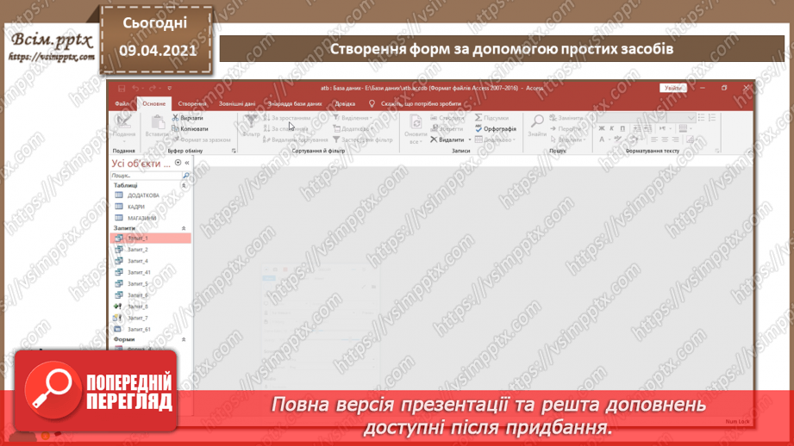Click the navigation pane search field

click(145, 176)
